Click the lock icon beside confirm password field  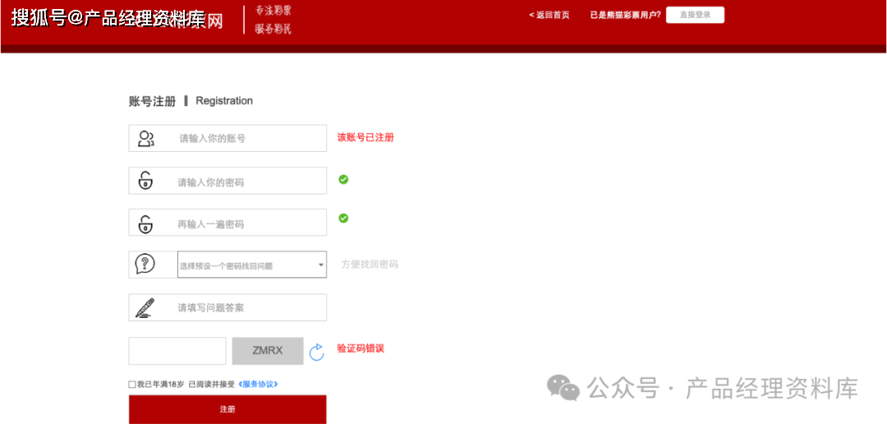(x=145, y=224)
